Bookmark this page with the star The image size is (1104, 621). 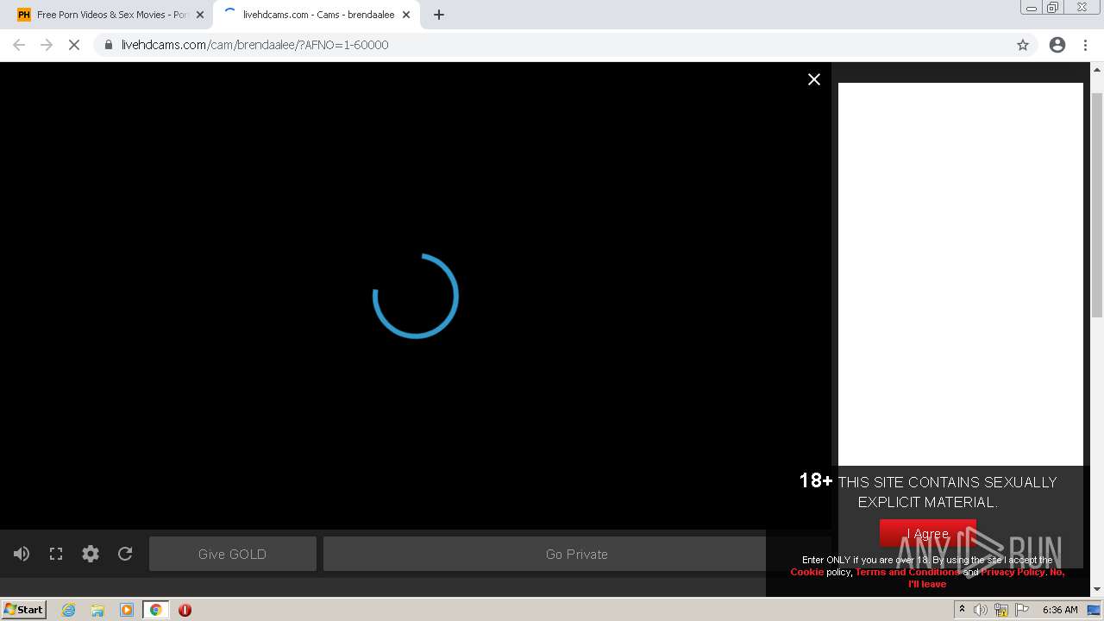point(1023,45)
